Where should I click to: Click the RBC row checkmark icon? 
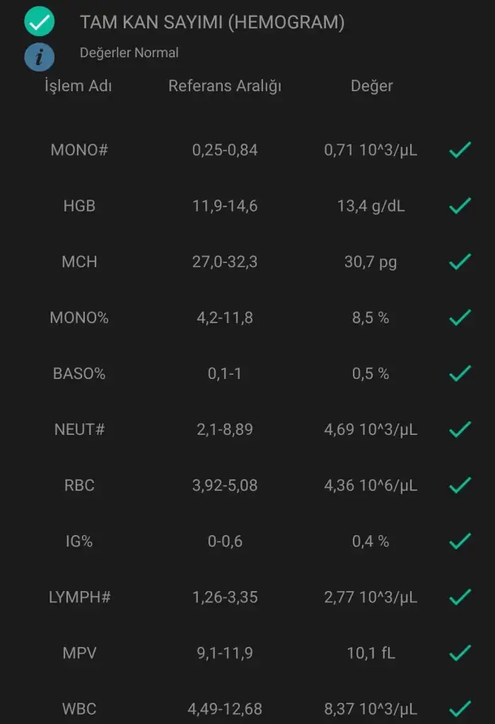pyautogui.click(x=460, y=485)
